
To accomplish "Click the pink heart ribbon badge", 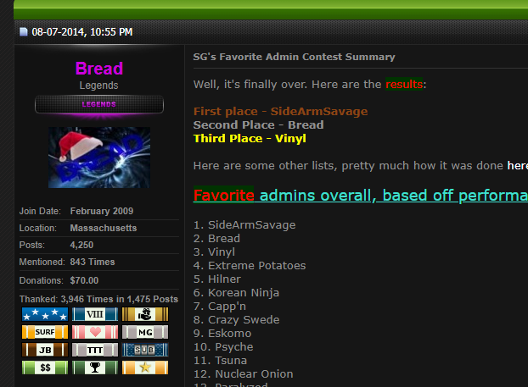I will point(95,332).
